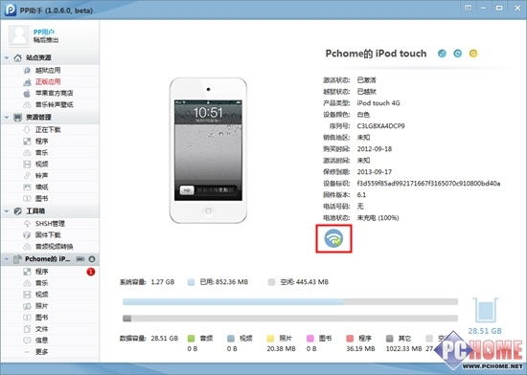This screenshot has width=527, height=375.
Task: Click the yellow search icon beside the device title
Action: (473, 54)
